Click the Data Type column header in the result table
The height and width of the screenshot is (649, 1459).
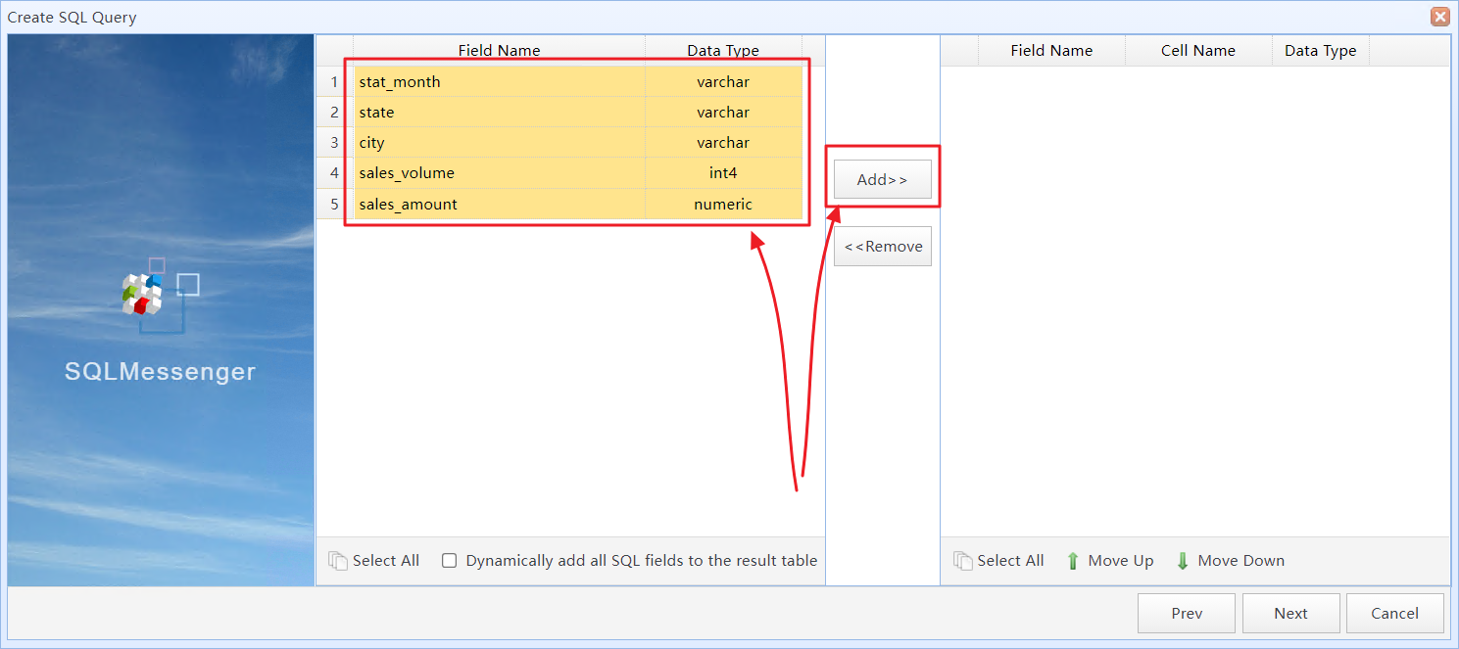[x=1320, y=50]
